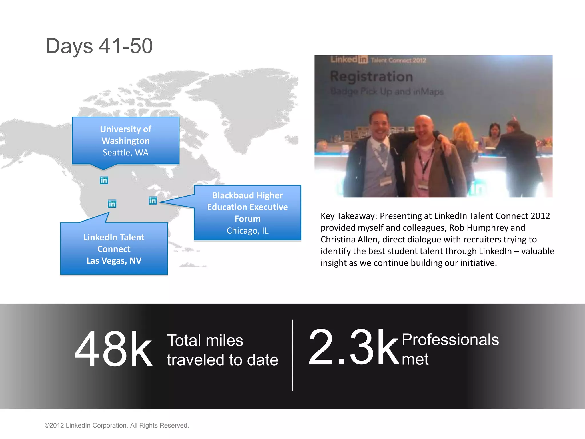Click the 48k miles statistic

[x=113, y=349]
